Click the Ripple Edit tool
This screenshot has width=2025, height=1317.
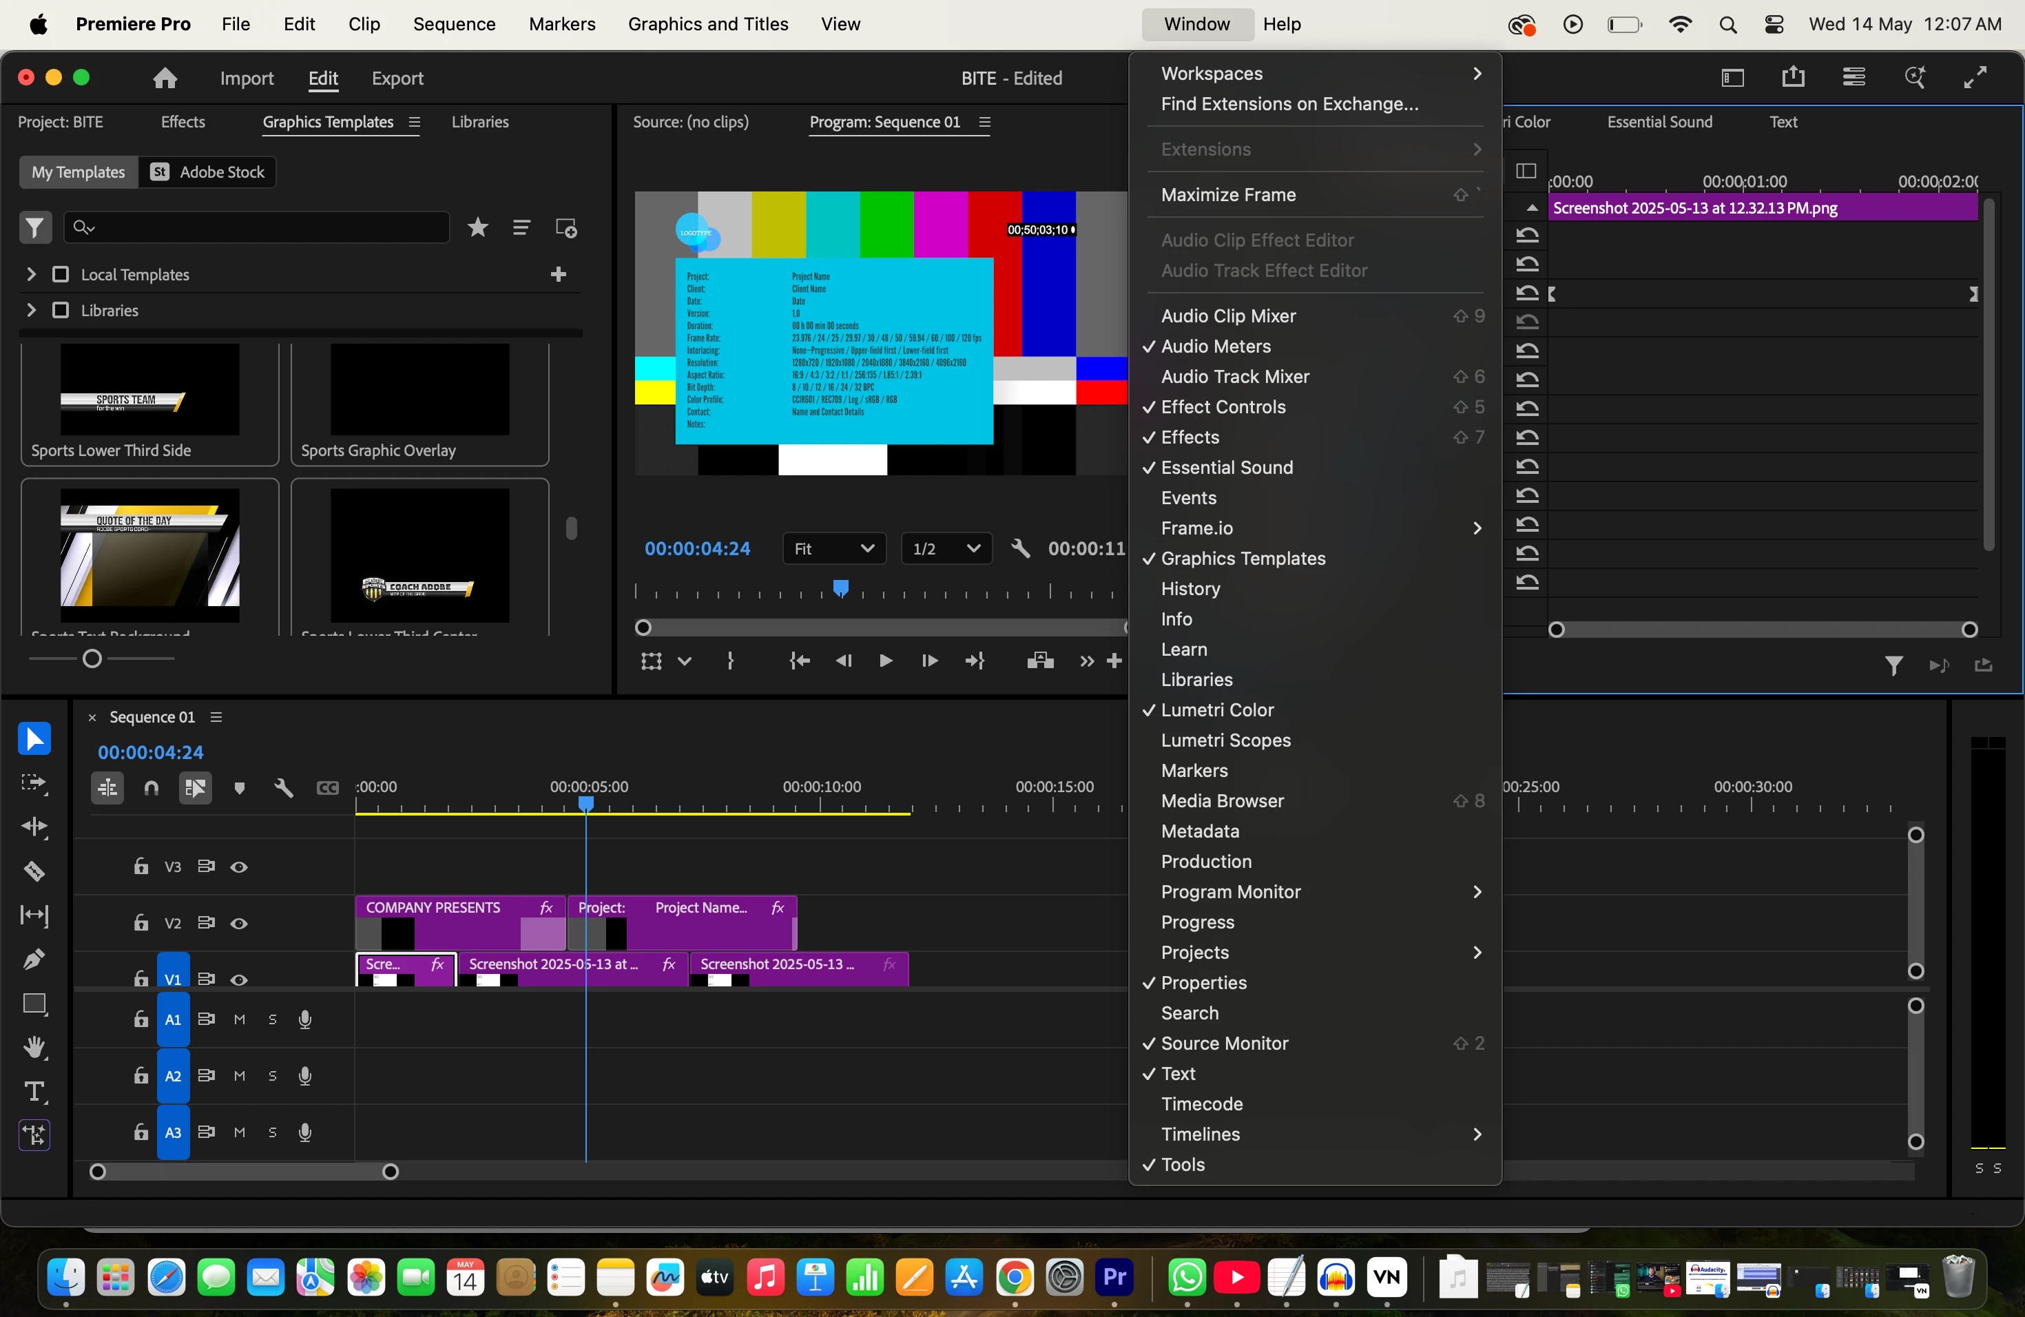34,827
